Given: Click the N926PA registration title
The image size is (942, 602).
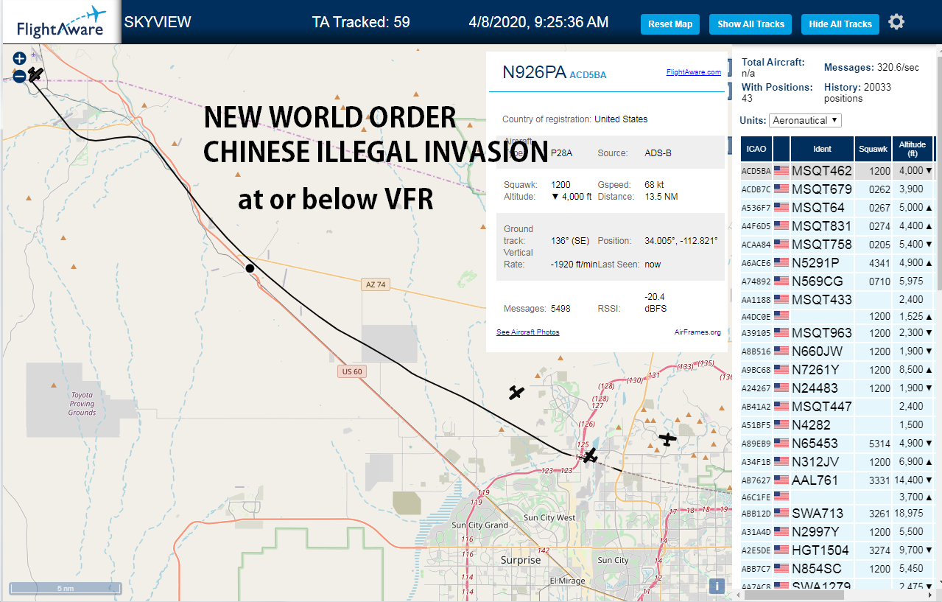Looking at the screenshot, I should (534, 72).
